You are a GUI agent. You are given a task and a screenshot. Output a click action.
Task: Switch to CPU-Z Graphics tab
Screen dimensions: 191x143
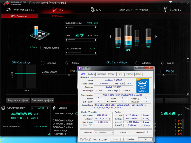point(129,74)
